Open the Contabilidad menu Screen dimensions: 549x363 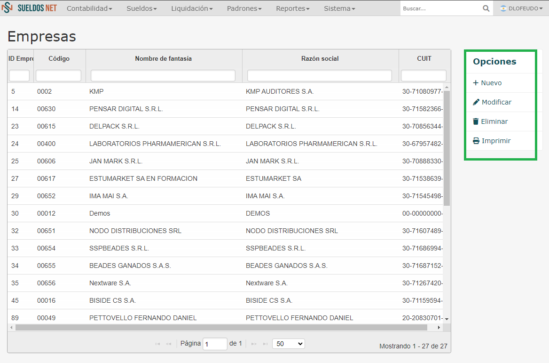click(x=89, y=8)
